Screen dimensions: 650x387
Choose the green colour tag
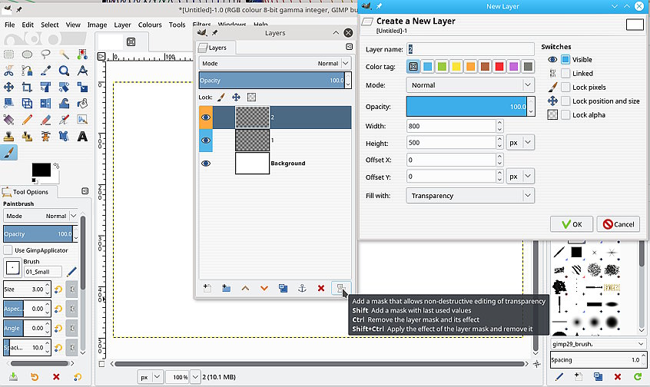click(x=442, y=66)
